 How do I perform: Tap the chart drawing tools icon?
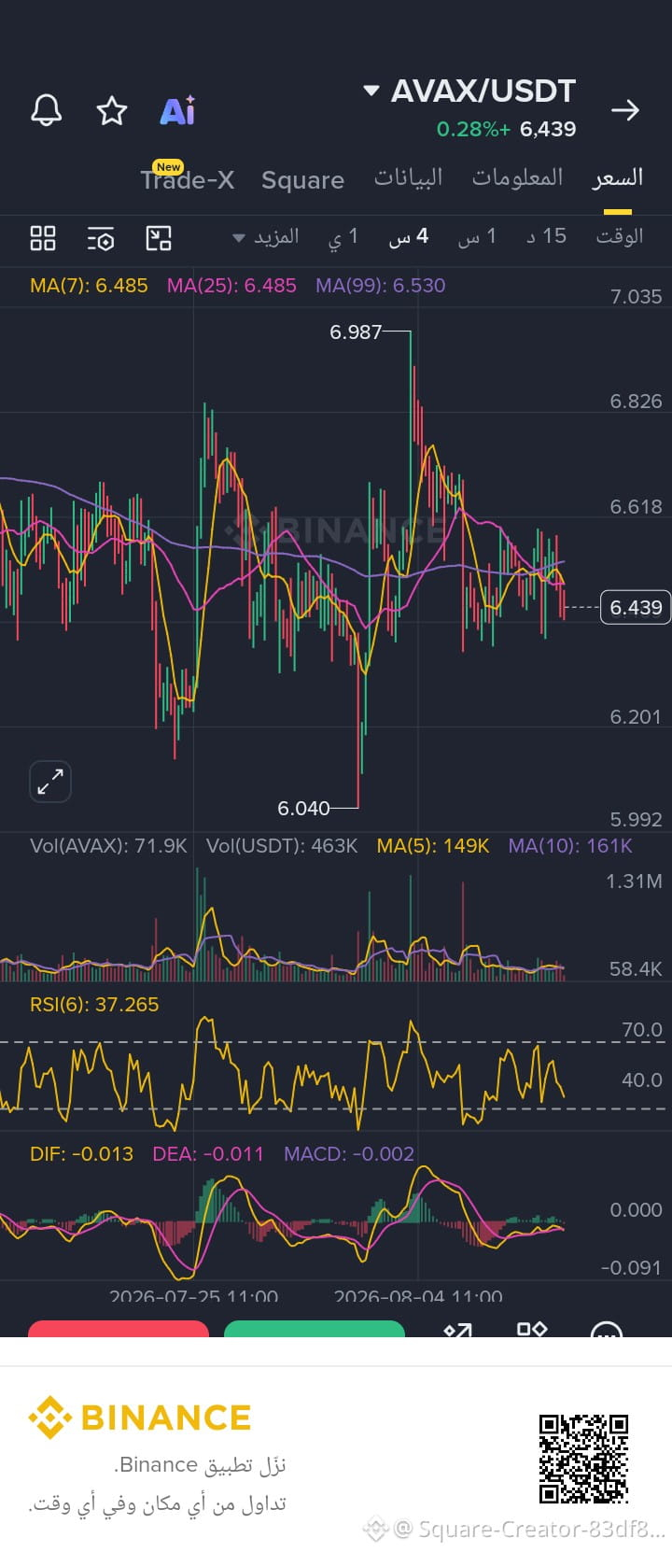(159, 238)
